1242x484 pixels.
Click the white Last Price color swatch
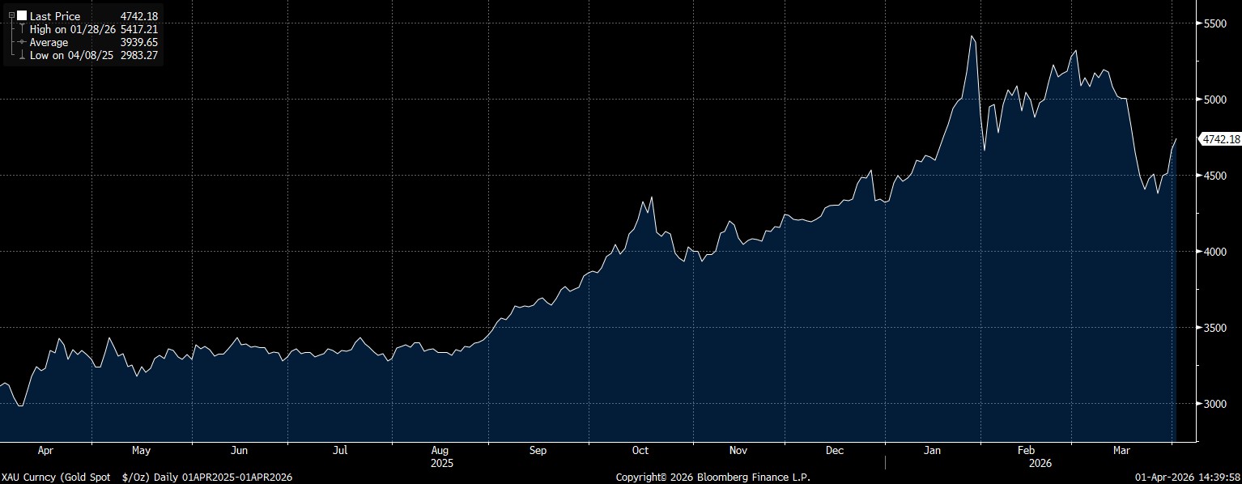tap(22, 16)
